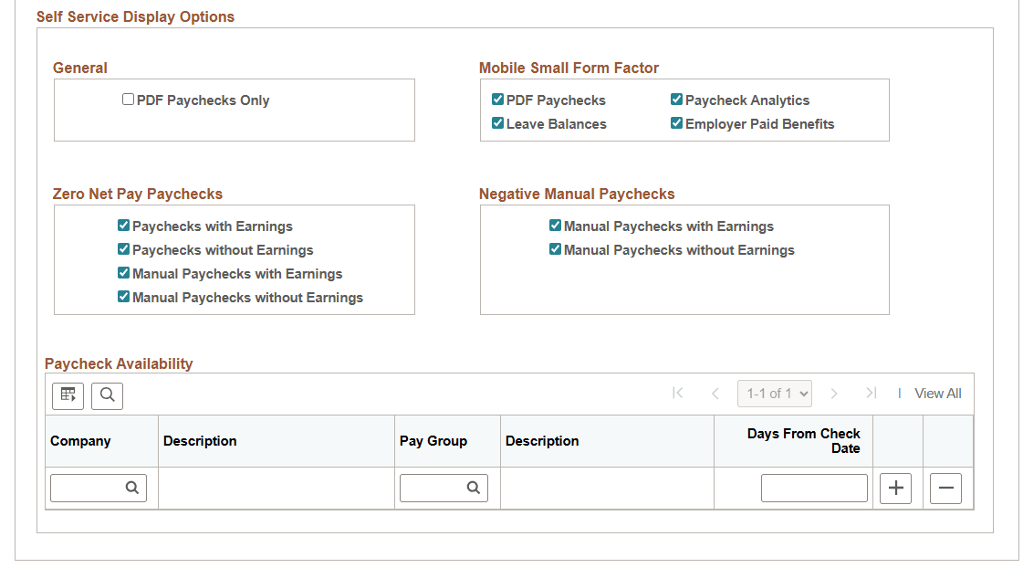Click the last page arrow in the grid

click(x=869, y=393)
